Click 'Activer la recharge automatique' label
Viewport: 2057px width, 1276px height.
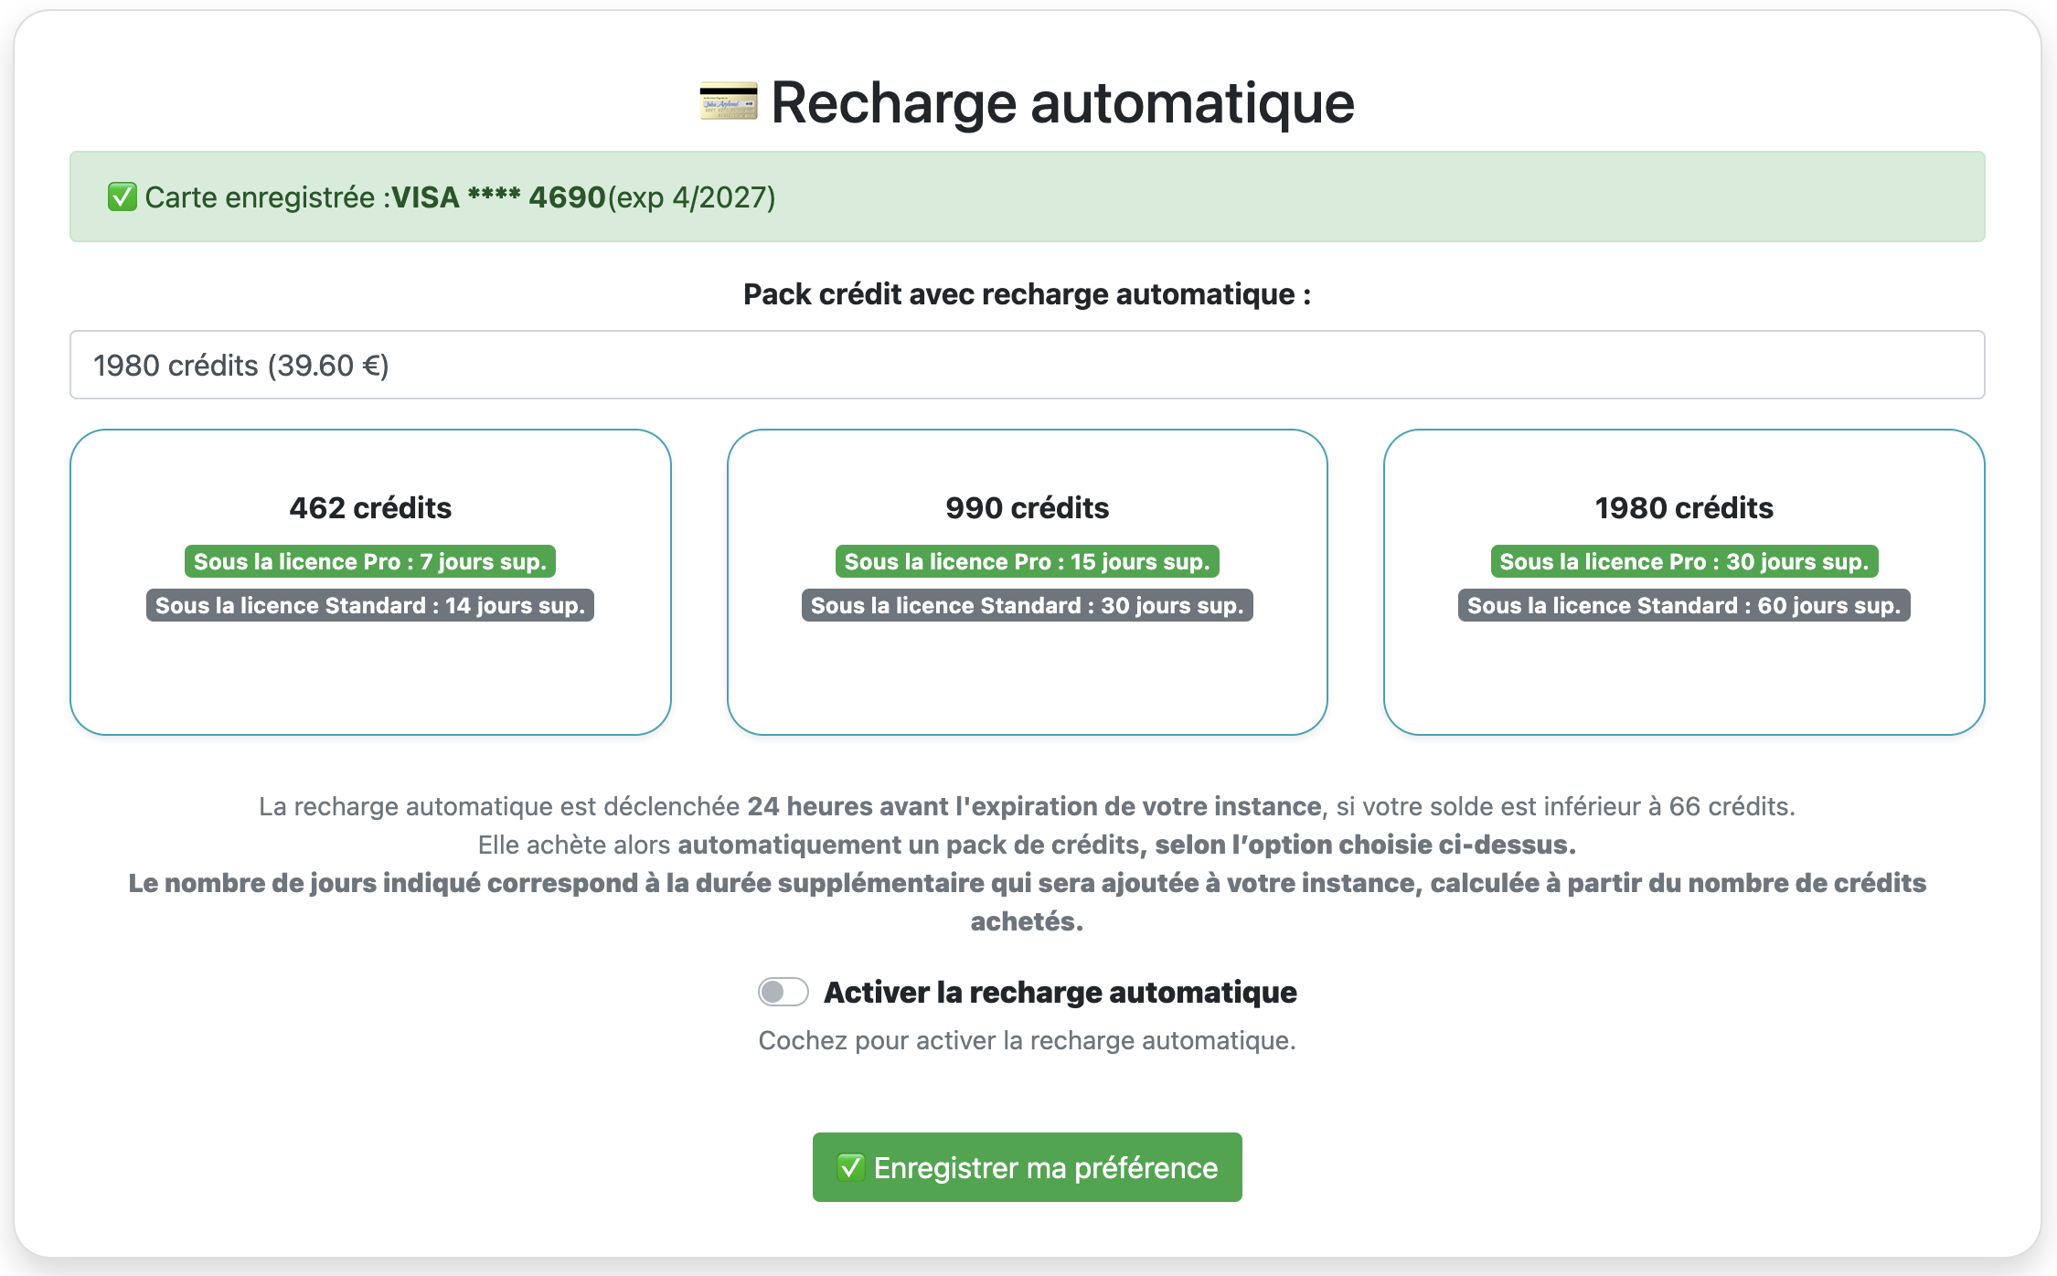1060,992
